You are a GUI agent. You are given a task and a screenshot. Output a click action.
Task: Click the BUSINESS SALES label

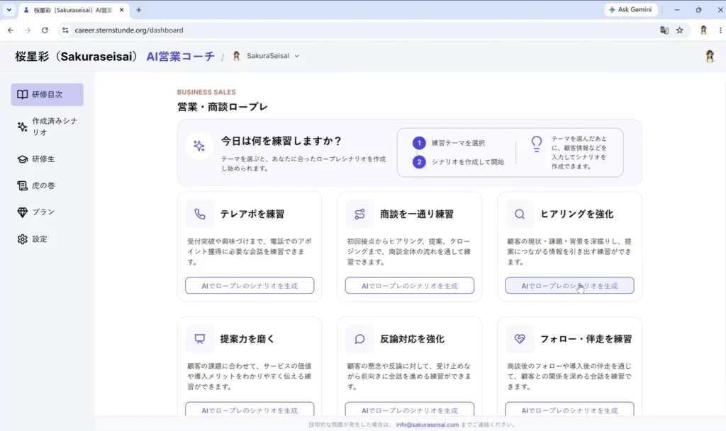point(206,92)
